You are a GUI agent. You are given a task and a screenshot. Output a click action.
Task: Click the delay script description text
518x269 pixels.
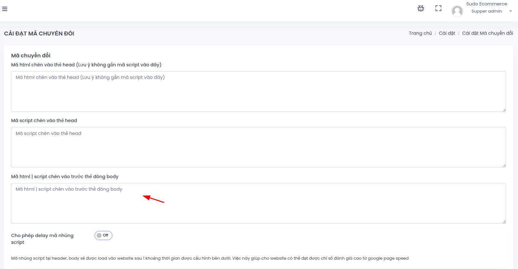point(210,258)
